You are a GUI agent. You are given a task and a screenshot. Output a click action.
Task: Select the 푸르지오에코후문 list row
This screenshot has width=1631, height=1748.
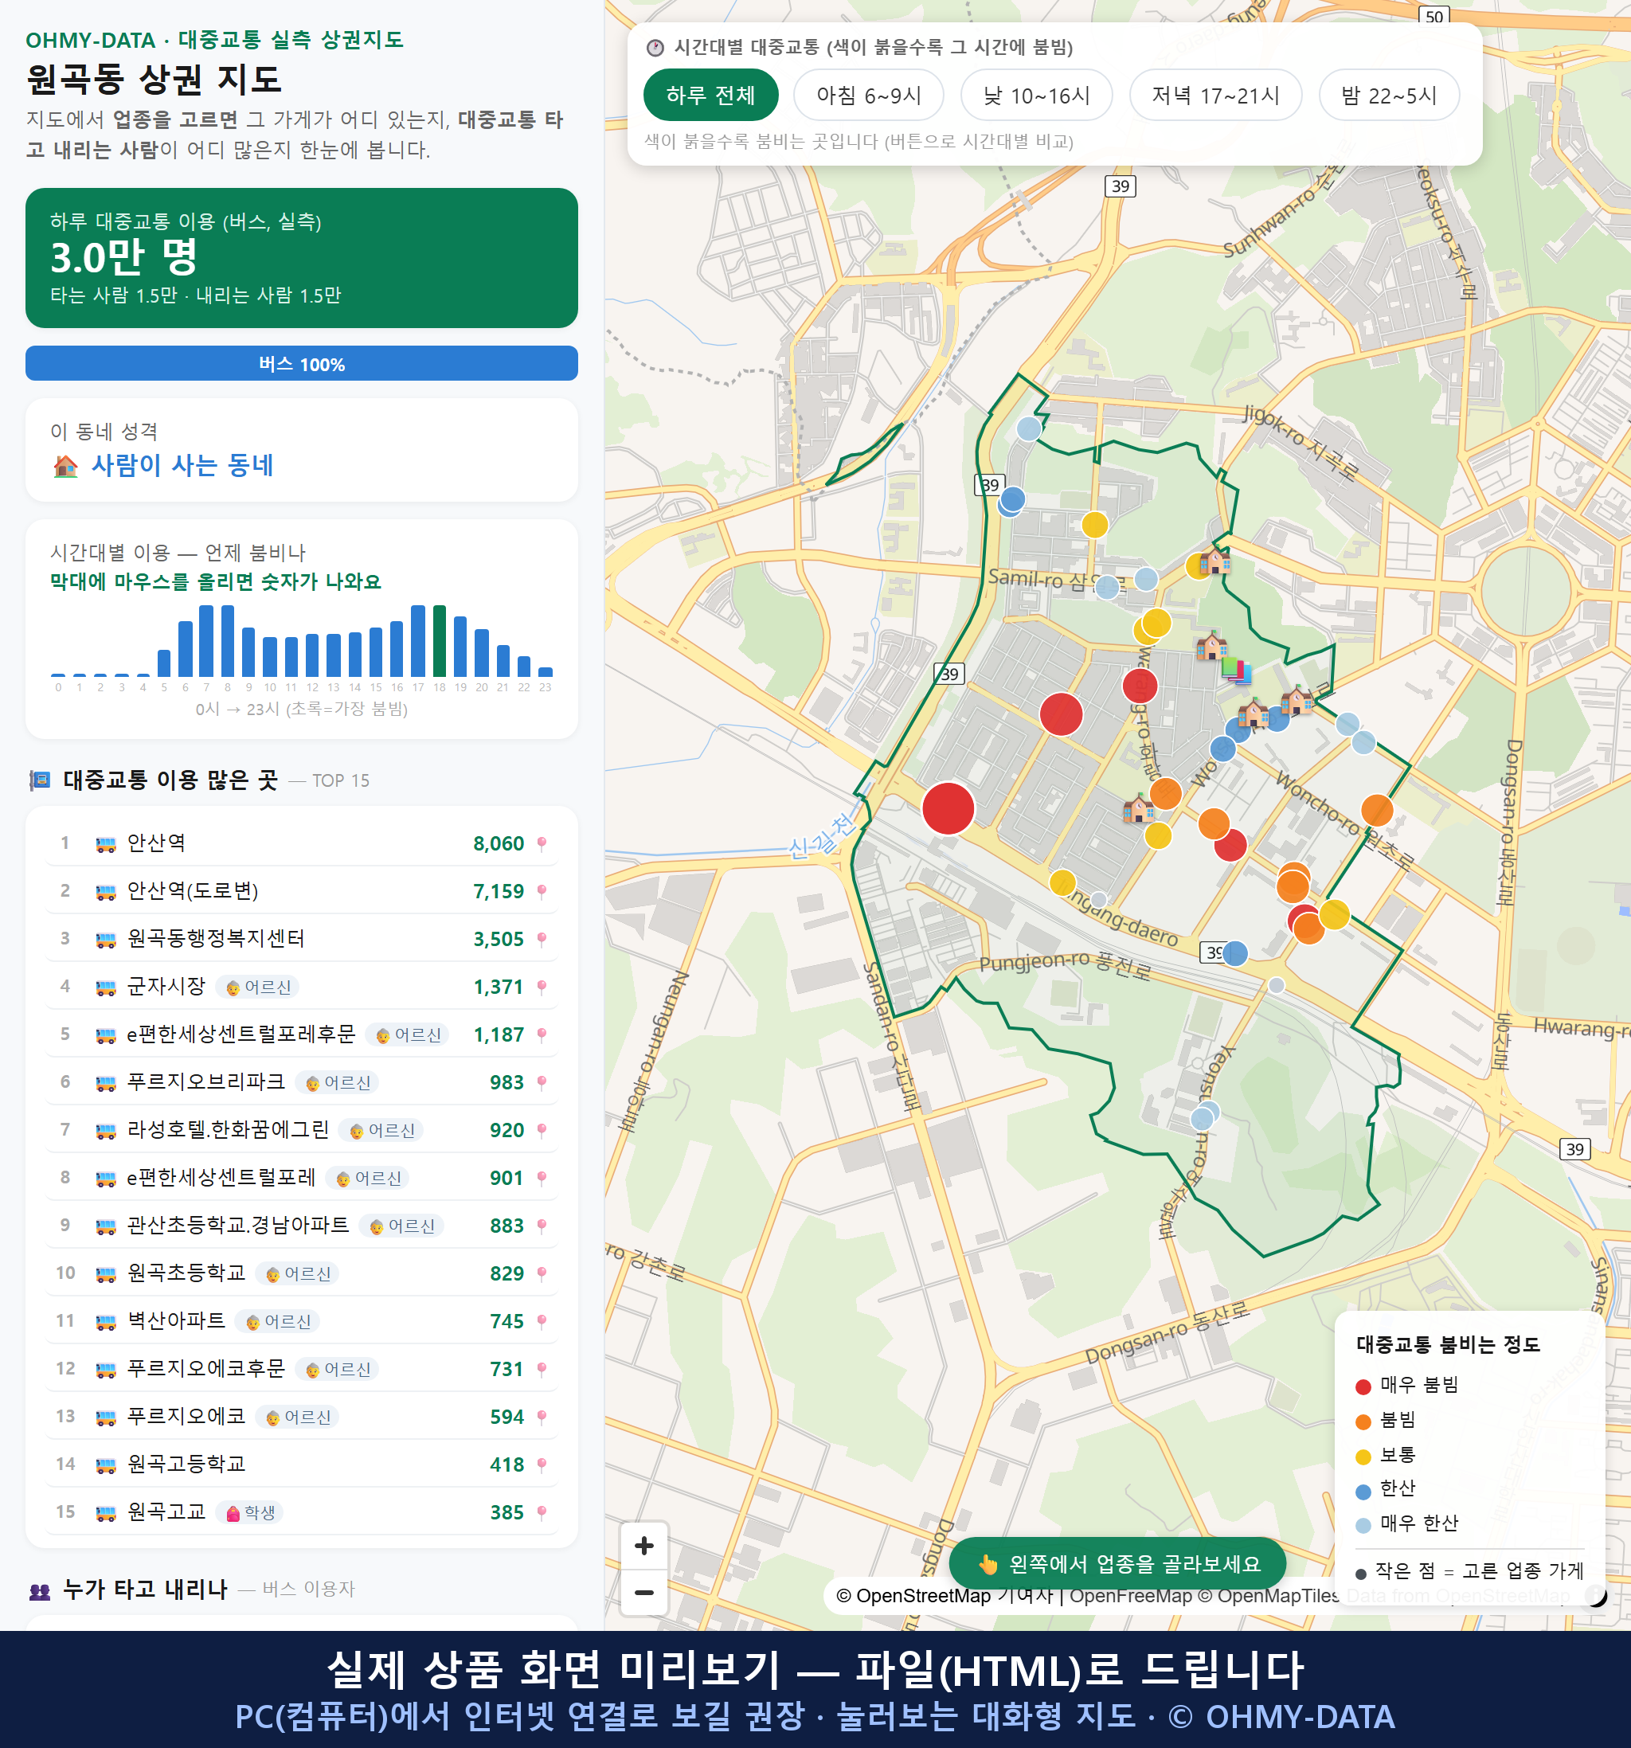tap(301, 1369)
